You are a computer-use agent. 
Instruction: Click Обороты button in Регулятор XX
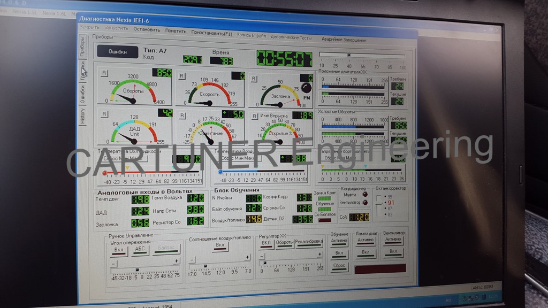click(285, 243)
